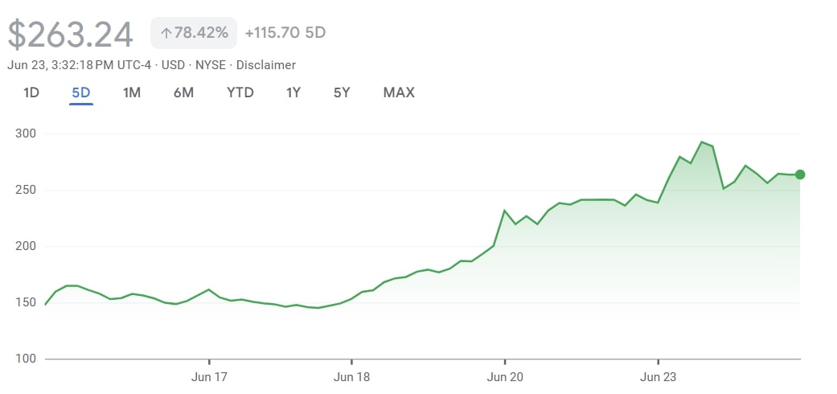Open the Disclaimer link
837x394 pixels.
(x=267, y=65)
